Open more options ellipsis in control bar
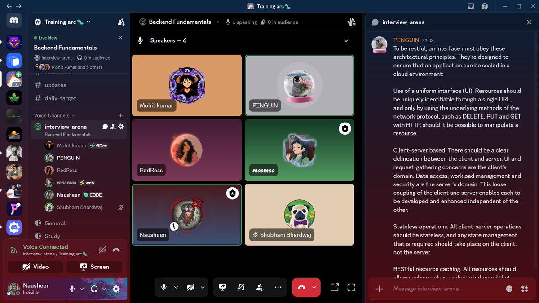The image size is (539, 303). [x=278, y=287]
